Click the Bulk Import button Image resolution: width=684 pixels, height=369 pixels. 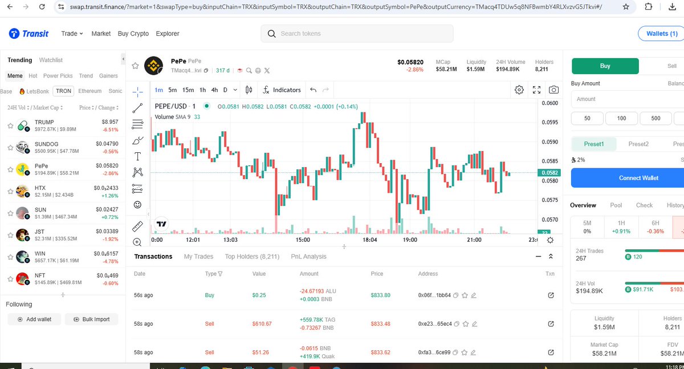[91, 319]
